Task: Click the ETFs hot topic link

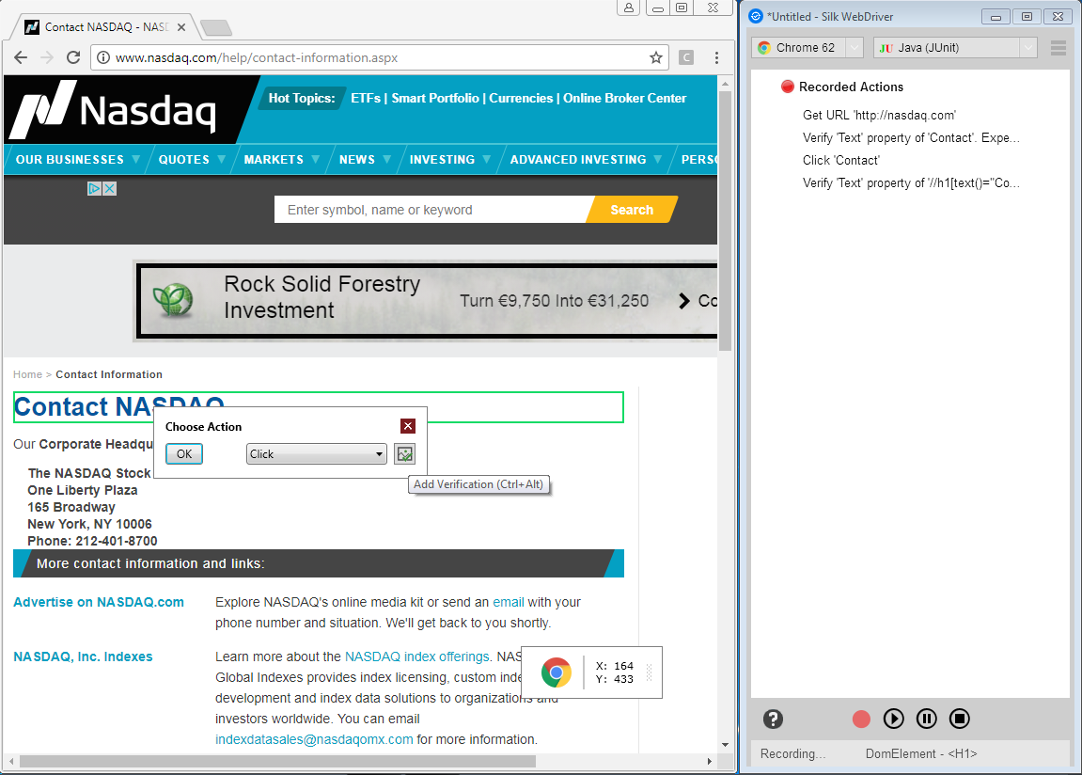Action: [x=365, y=98]
